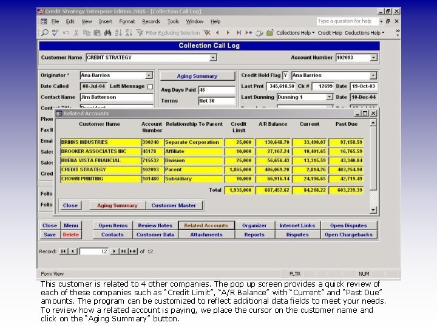Viewport: 437px width, 328px height.
Task: Sort descending with the Z-A icon
Action: click(x=129, y=33)
